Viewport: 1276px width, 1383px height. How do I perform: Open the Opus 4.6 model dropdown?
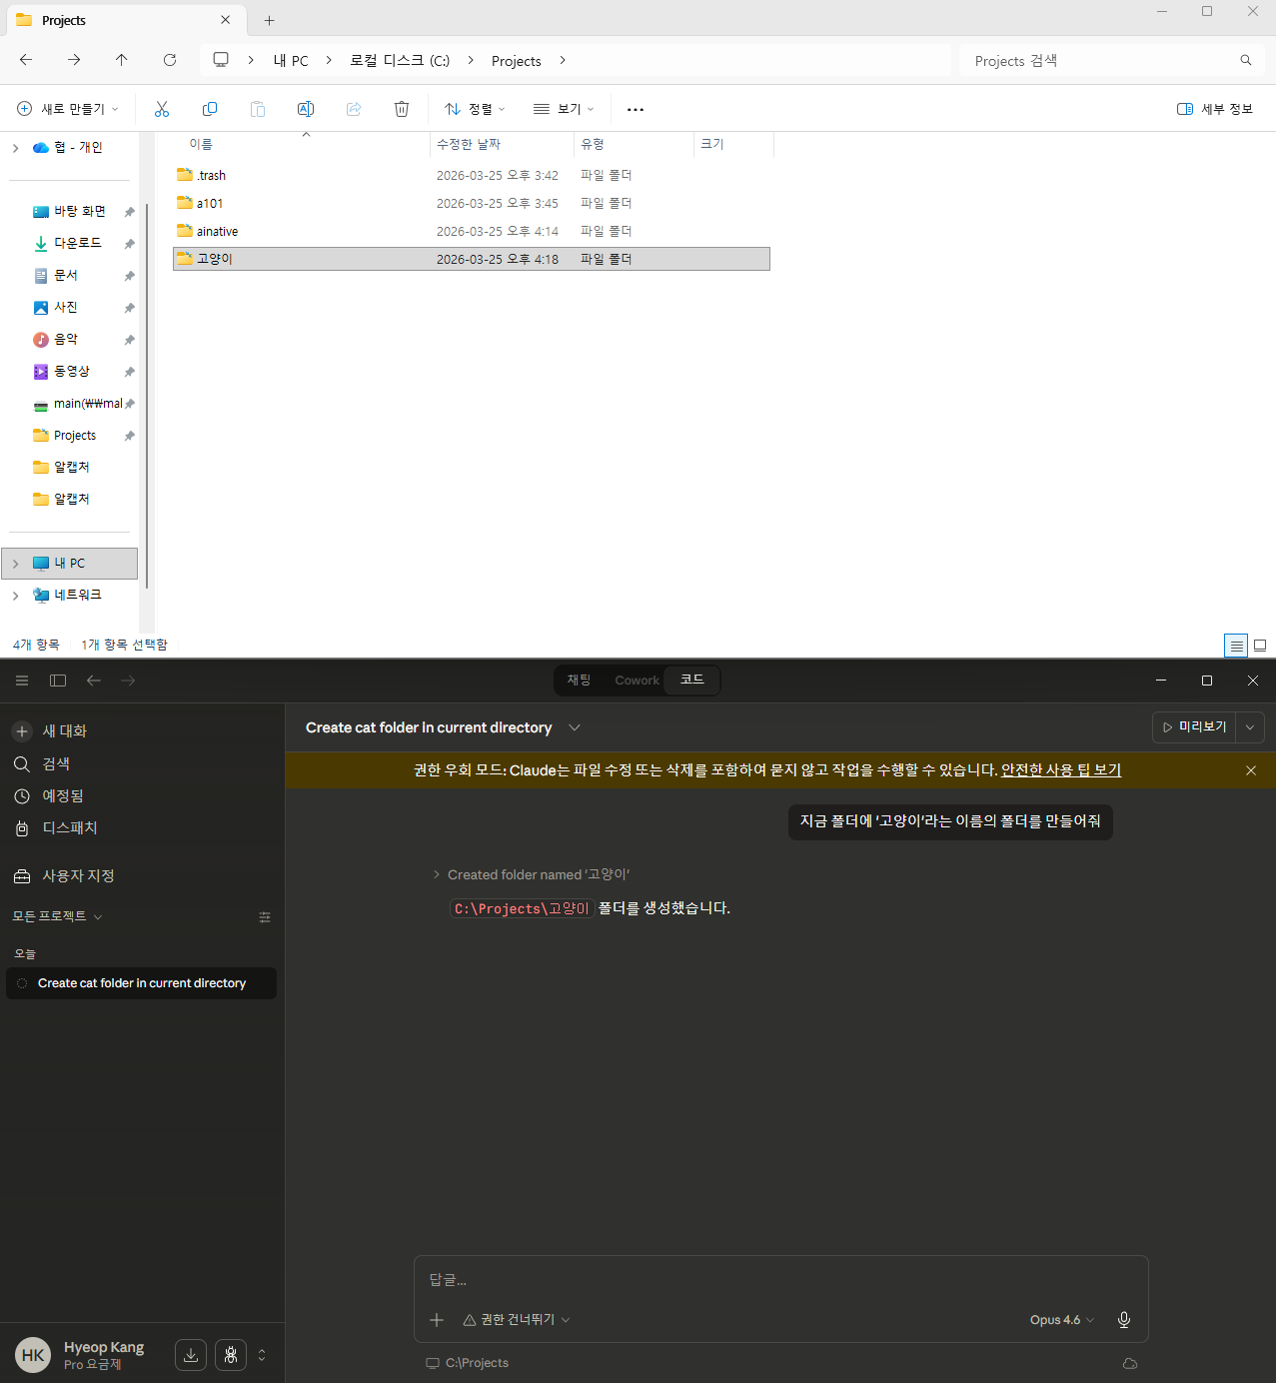click(1061, 1320)
